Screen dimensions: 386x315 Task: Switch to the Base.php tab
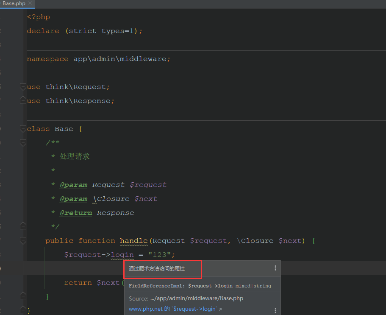[x=14, y=3]
